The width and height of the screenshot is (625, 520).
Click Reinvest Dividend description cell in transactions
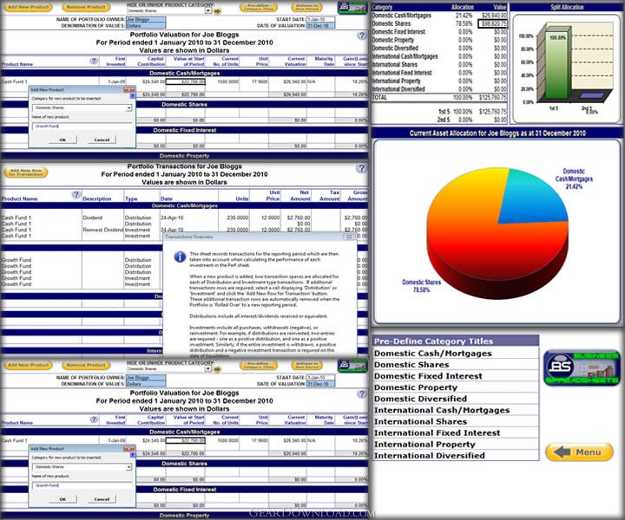coord(102,230)
